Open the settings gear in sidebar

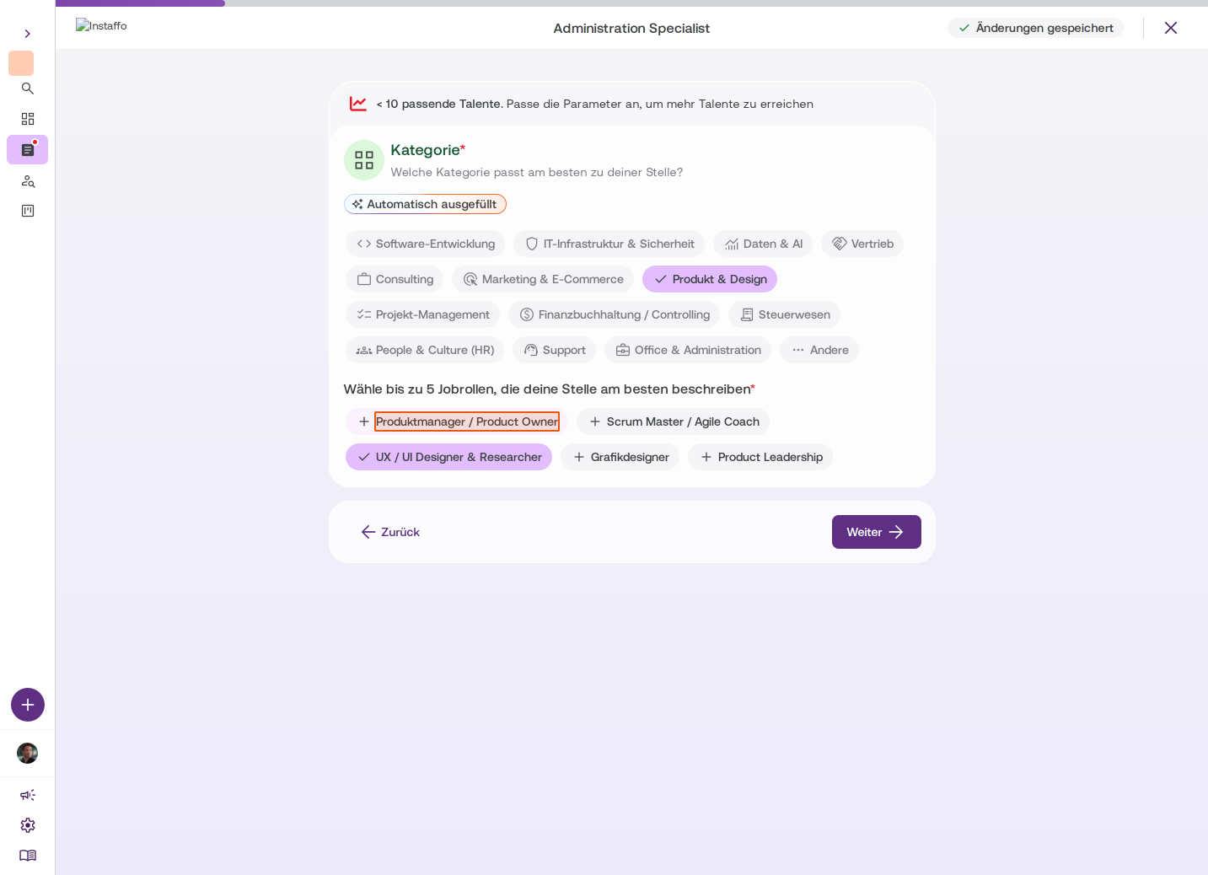click(28, 825)
